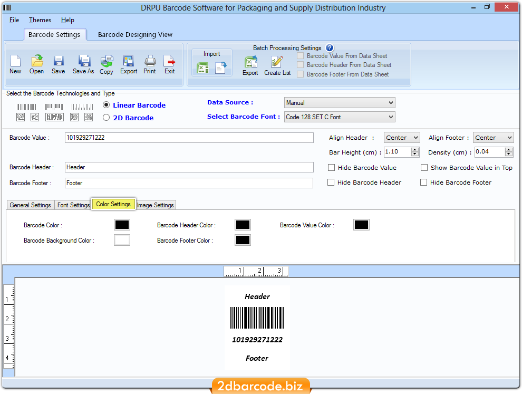Select the PDF417-style barcode sample icon
The height and width of the screenshot is (394, 522).
click(x=54, y=117)
